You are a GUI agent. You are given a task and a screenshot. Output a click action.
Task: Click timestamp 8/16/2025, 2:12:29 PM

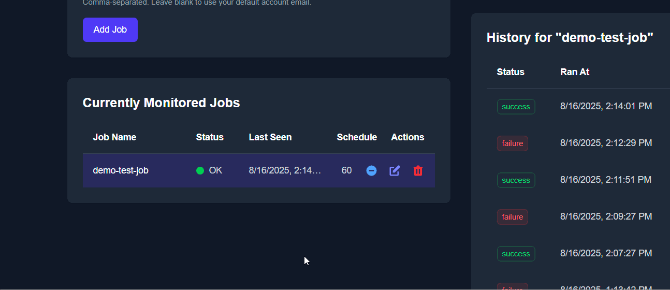(606, 143)
